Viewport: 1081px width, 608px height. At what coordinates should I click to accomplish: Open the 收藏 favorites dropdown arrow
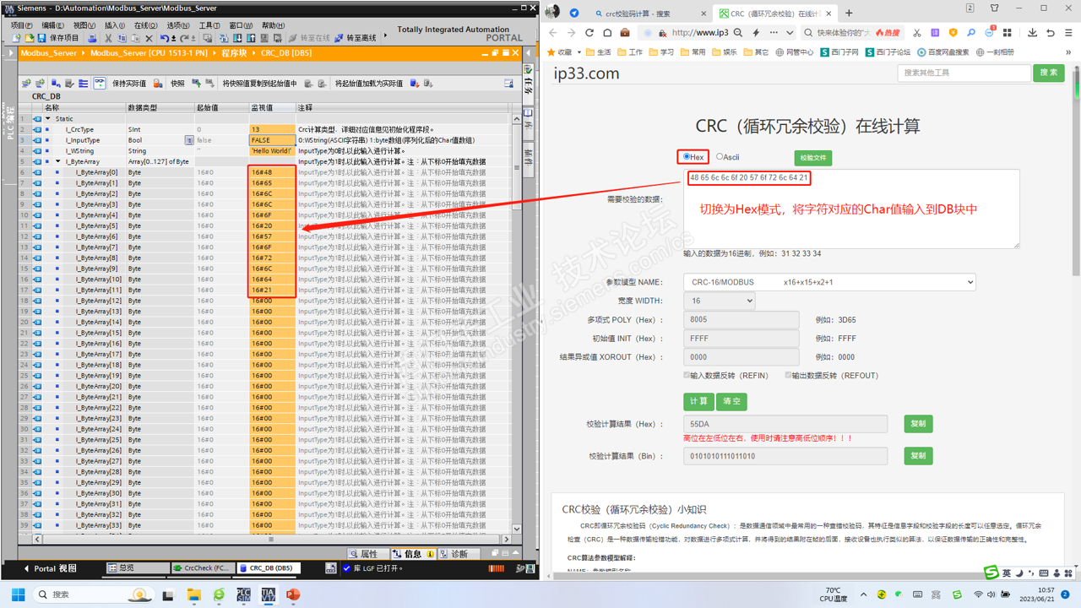[579, 52]
